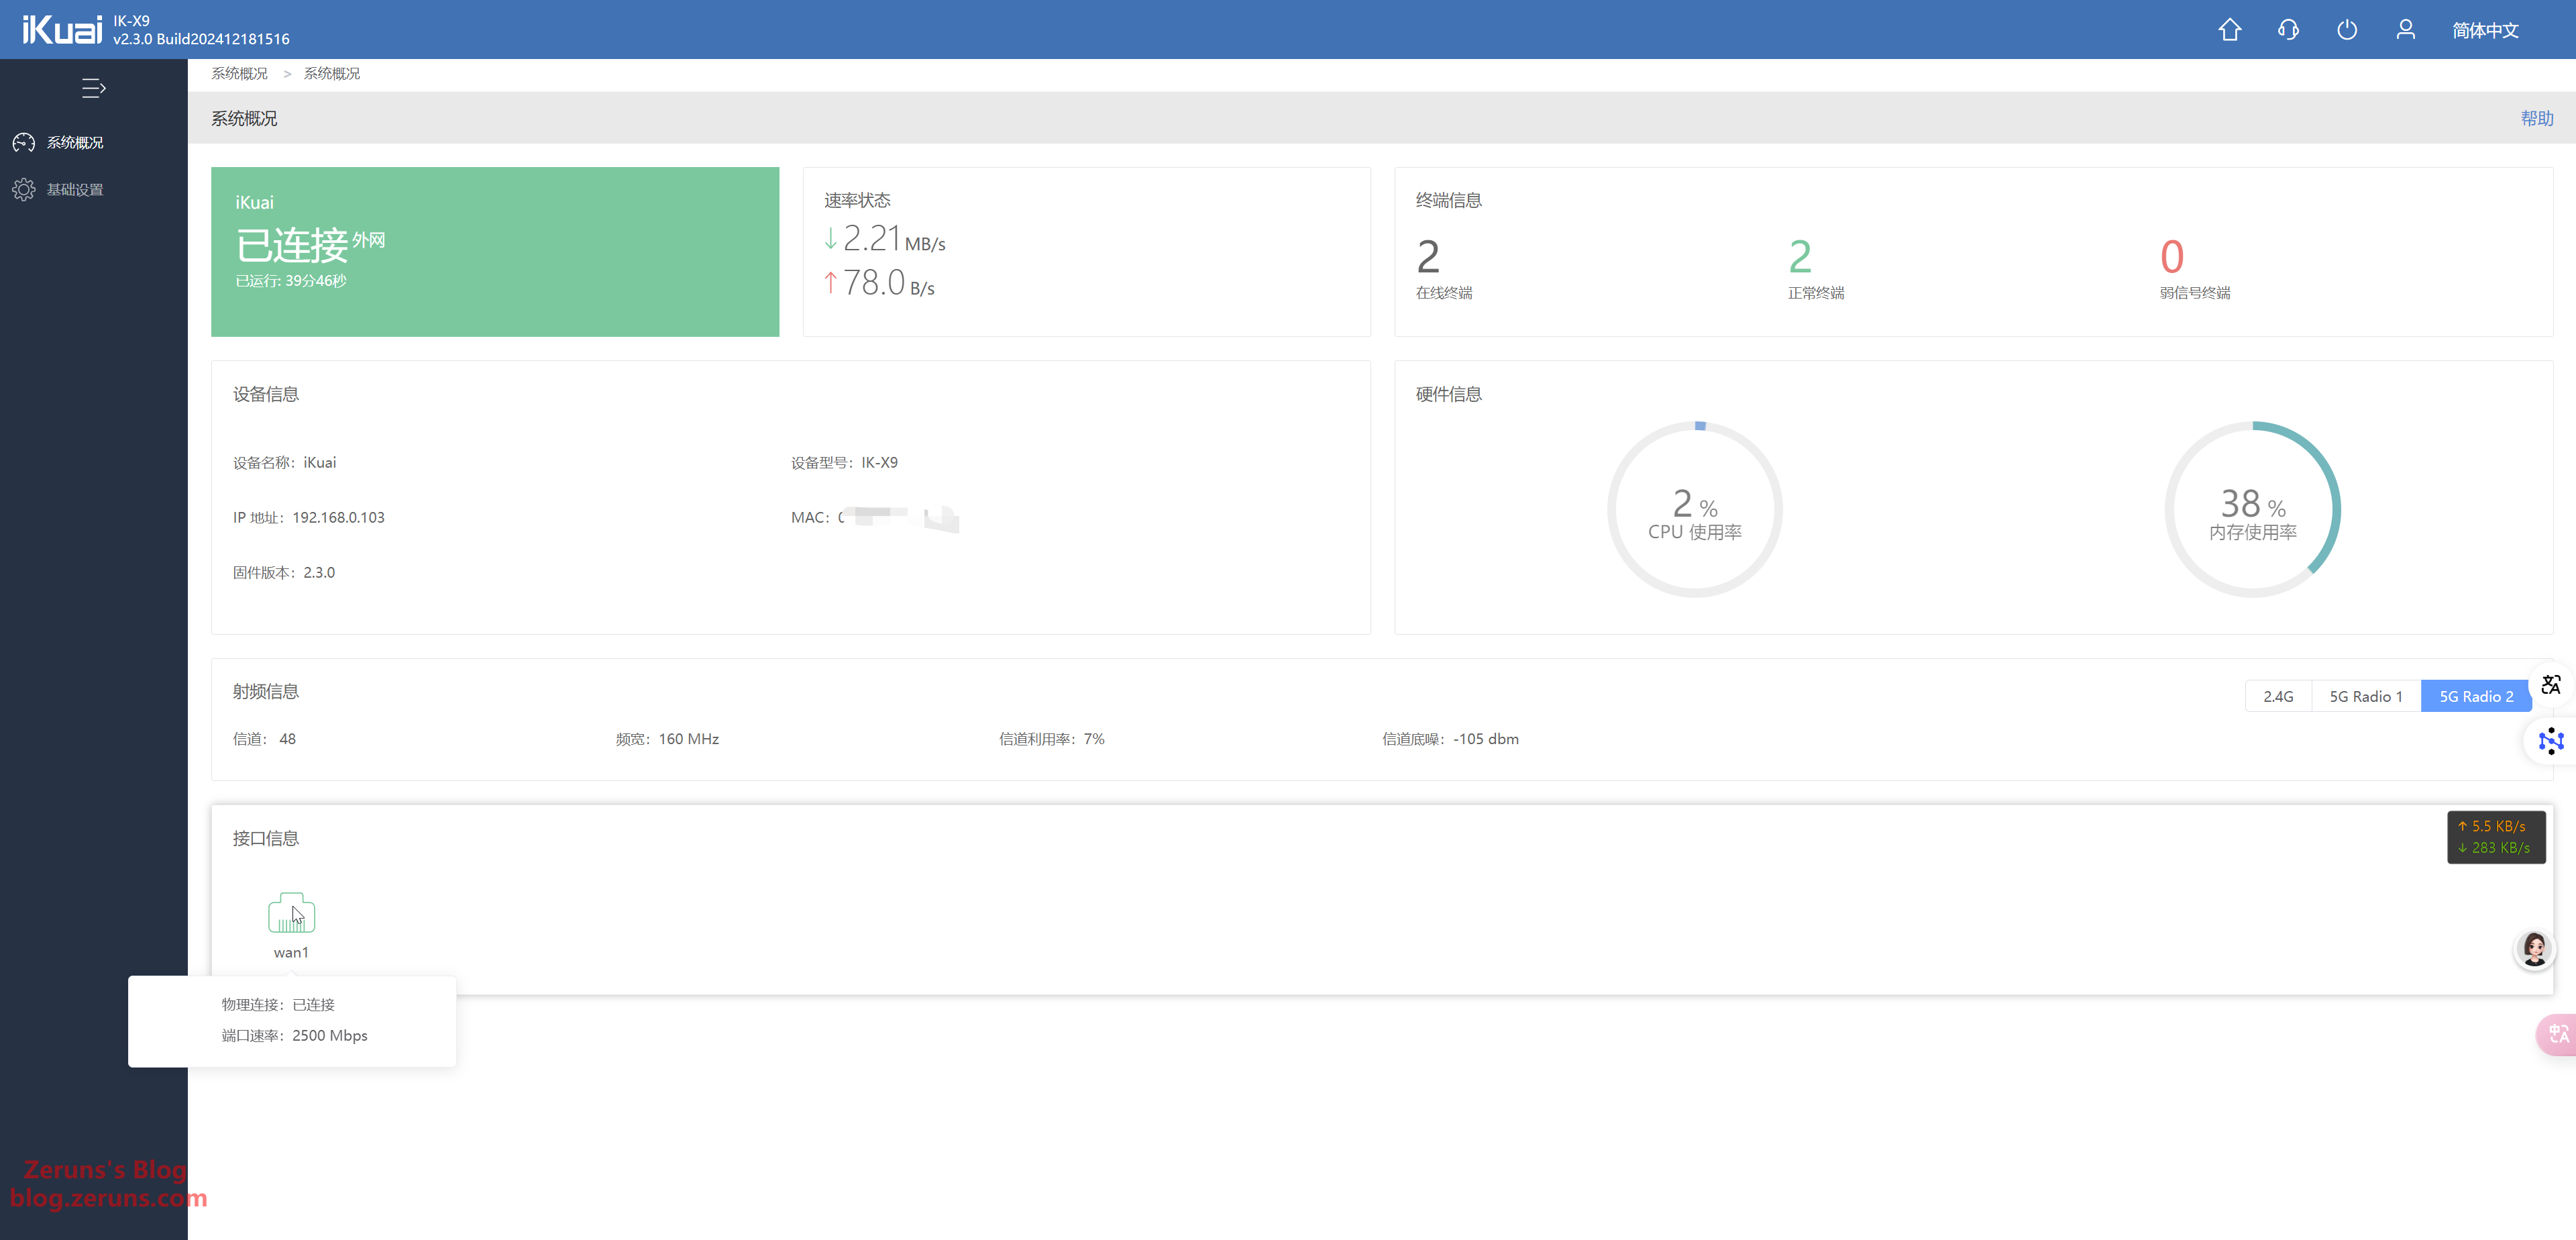Open 系统概况 in the sidebar

click(x=75, y=142)
